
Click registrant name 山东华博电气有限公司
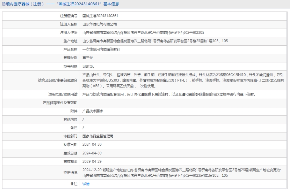point(100,24)
